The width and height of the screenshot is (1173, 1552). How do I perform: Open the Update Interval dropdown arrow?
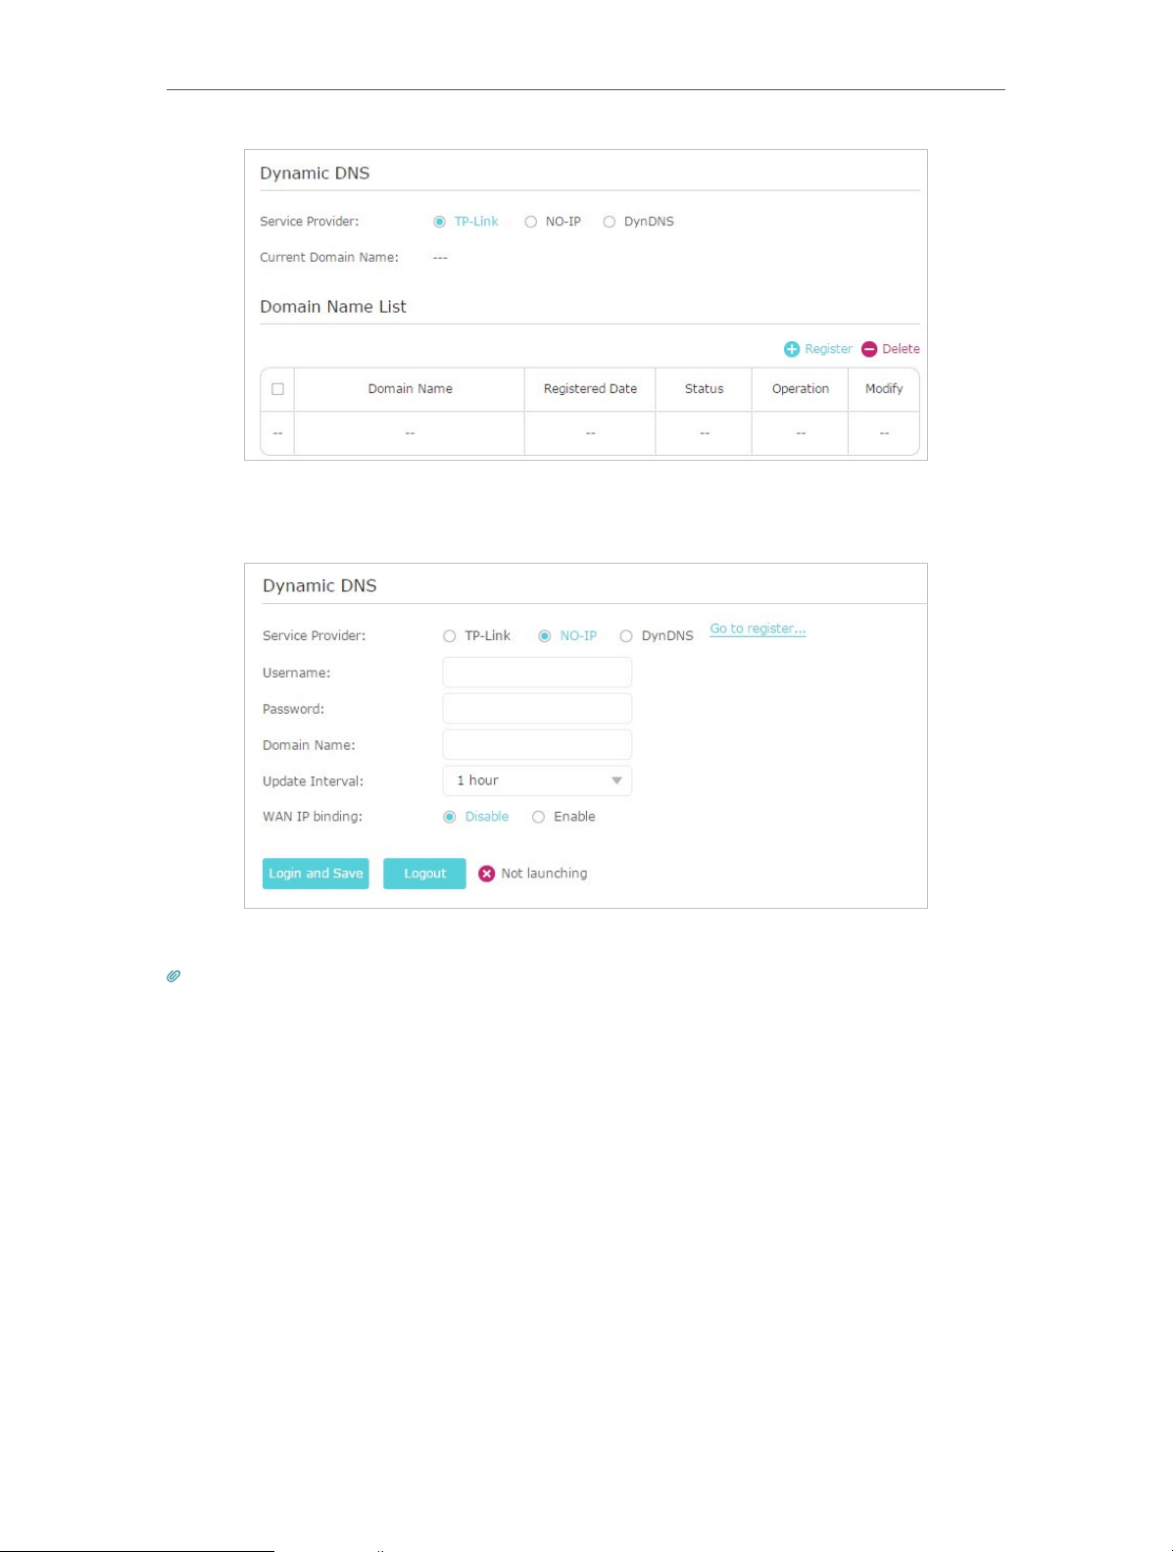616,780
